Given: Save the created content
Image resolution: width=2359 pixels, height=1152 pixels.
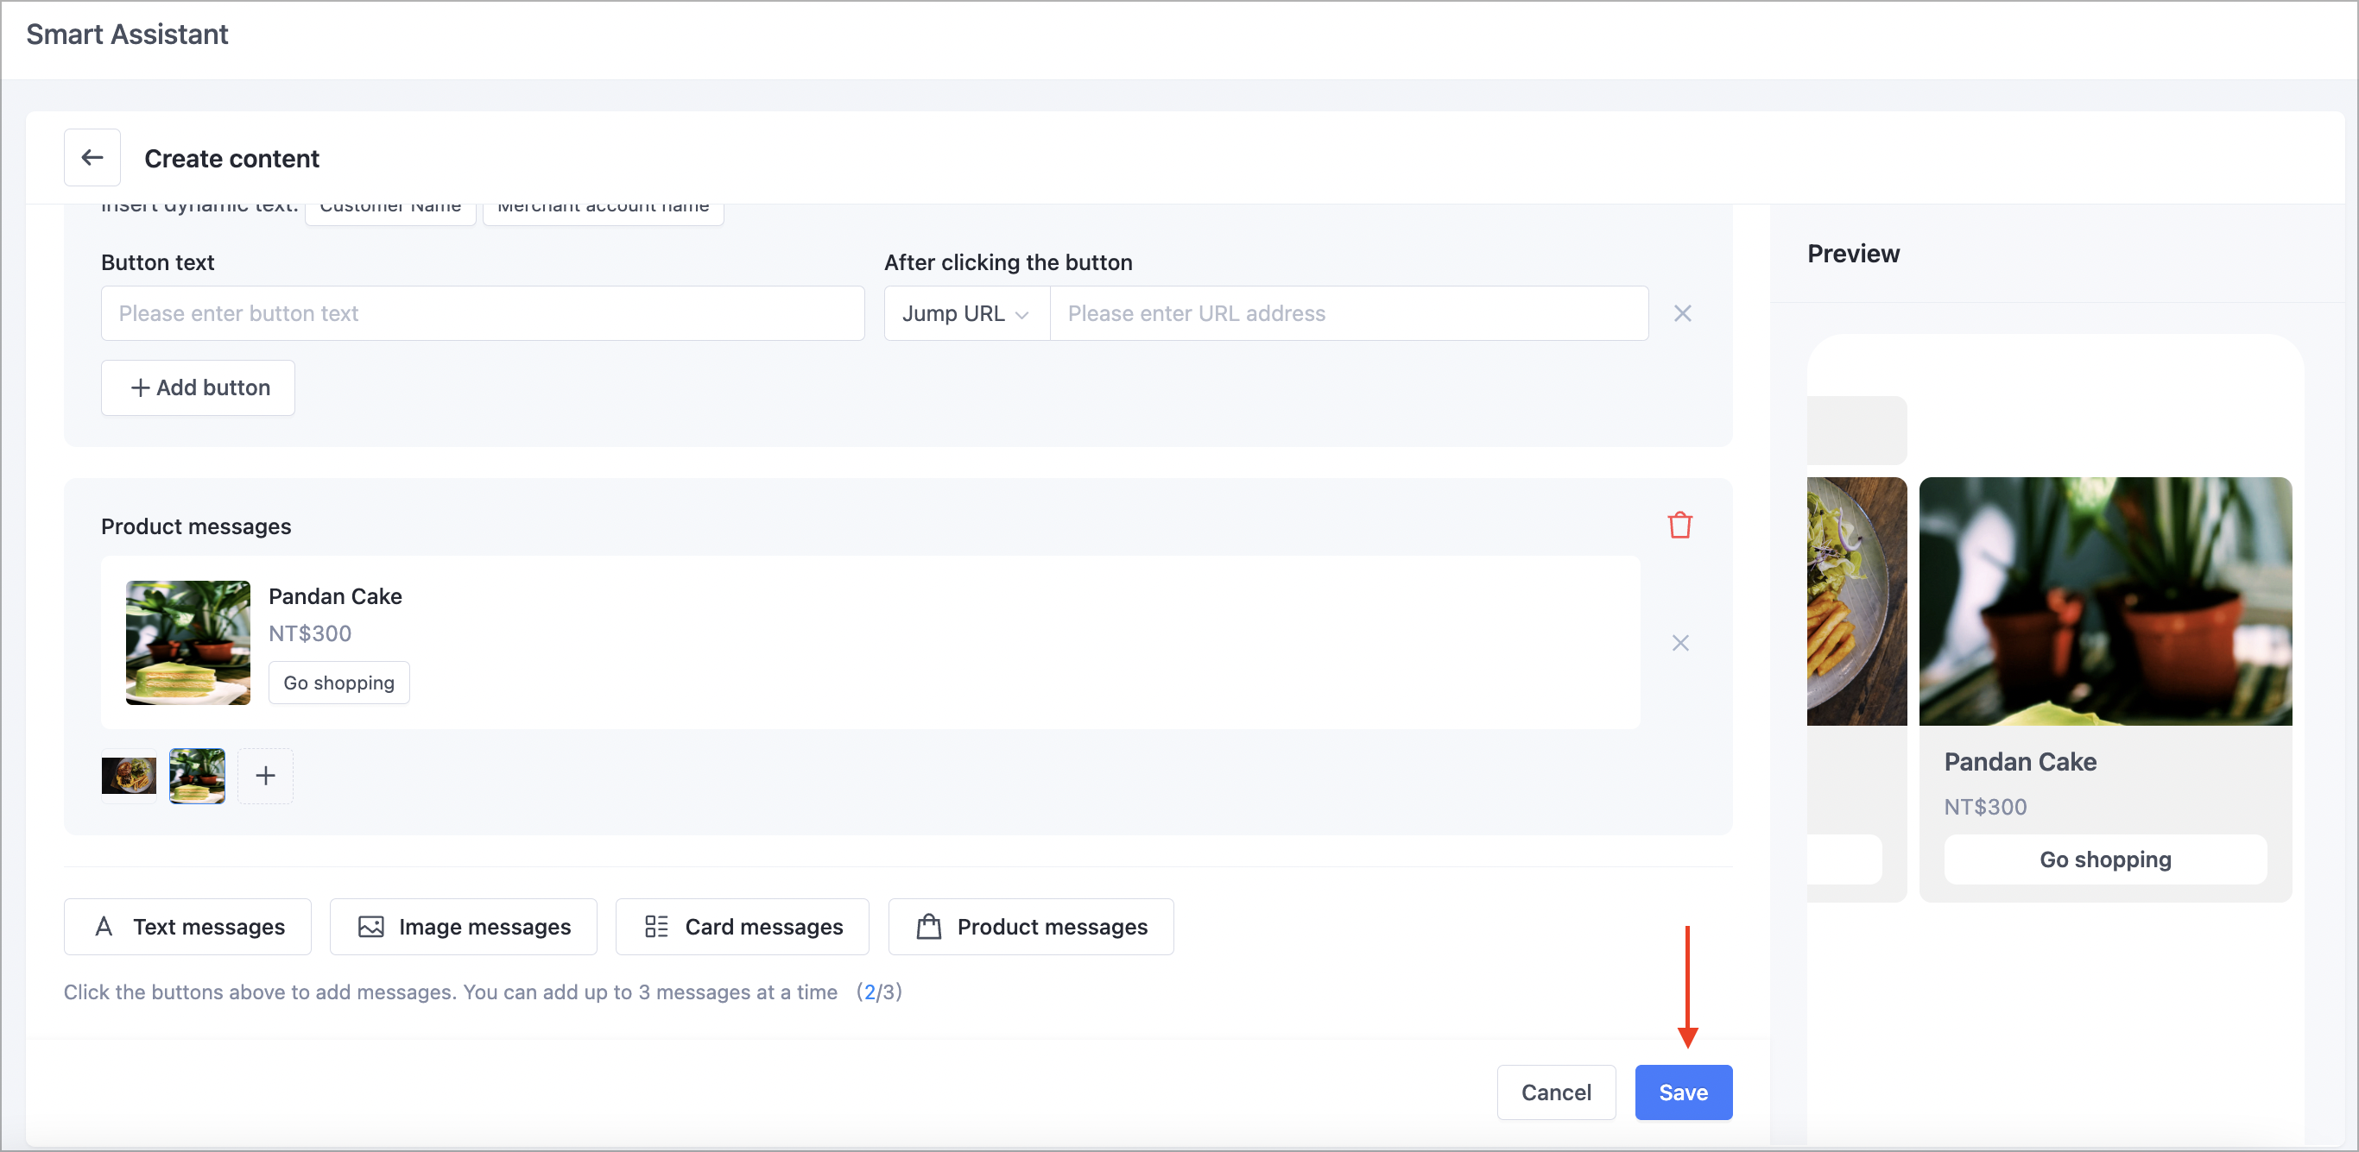Looking at the screenshot, I should [1683, 1092].
